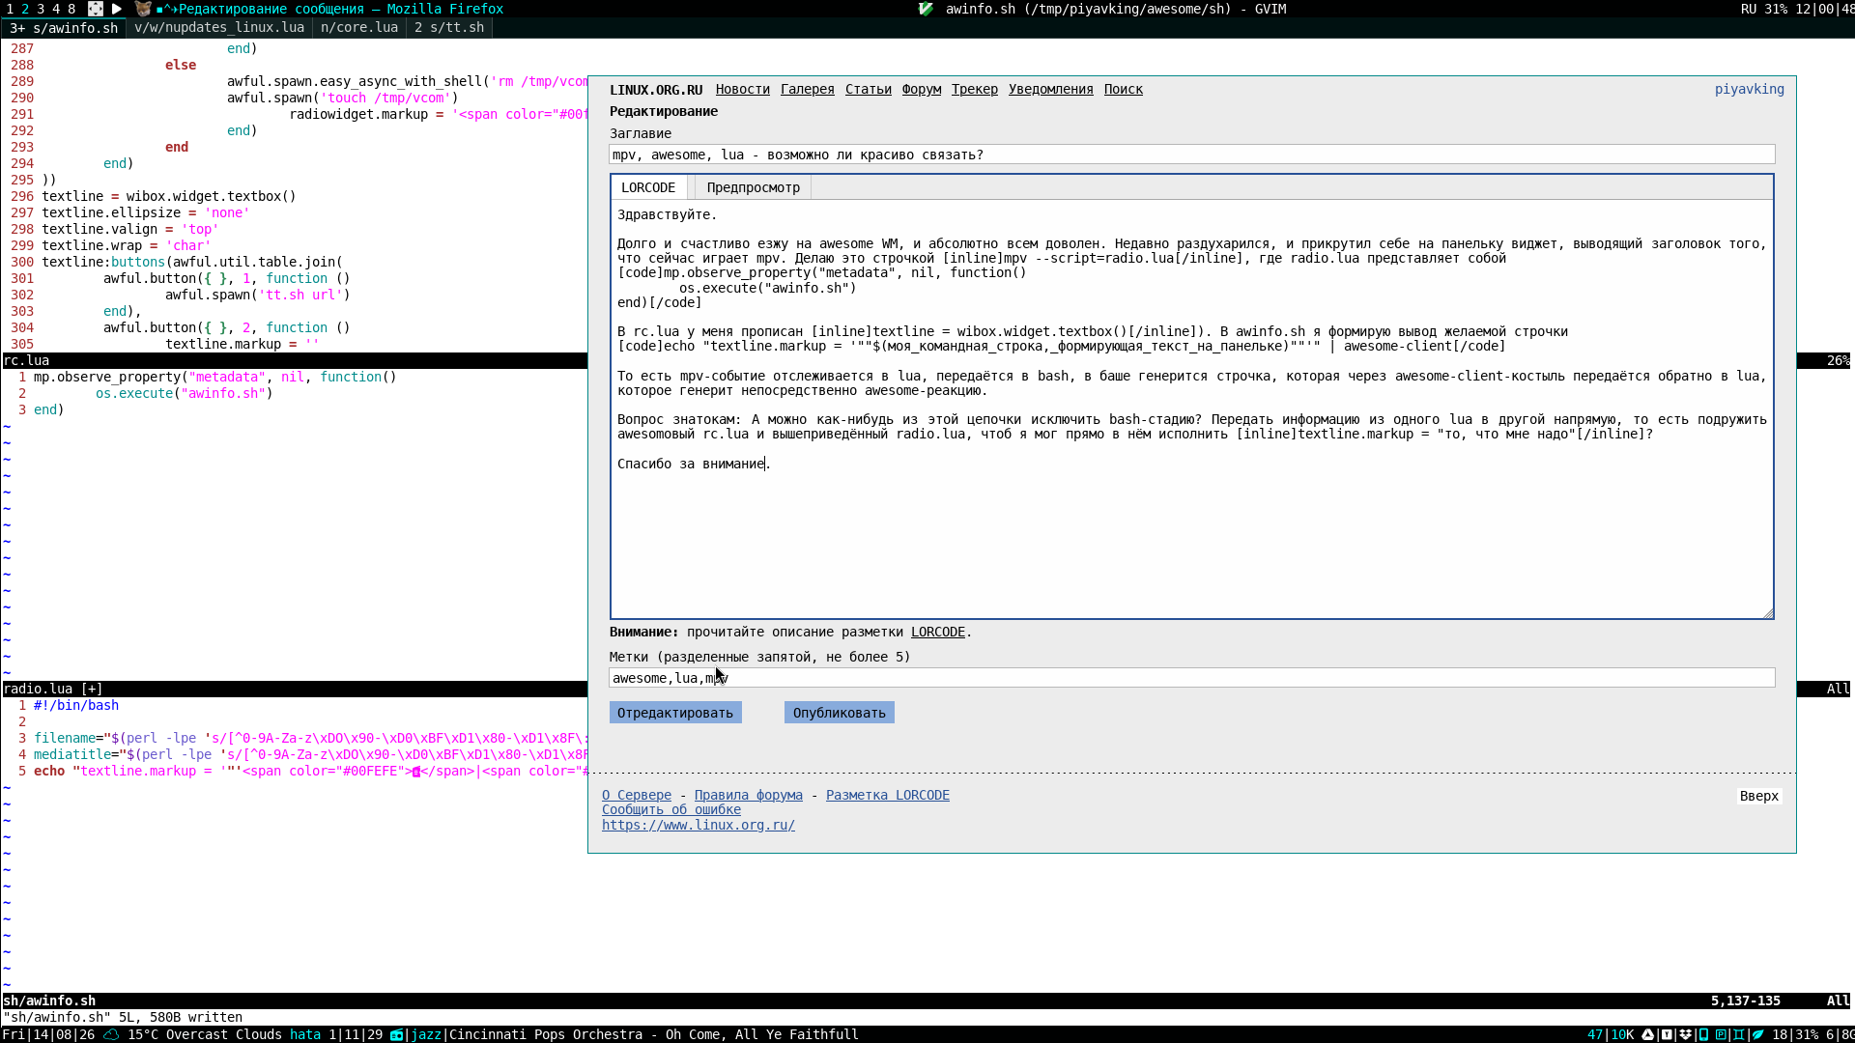Click the LINUX.ORG.RU site logo text
Image resolution: width=1855 pixels, height=1043 pixels.
[x=656, y=90]
